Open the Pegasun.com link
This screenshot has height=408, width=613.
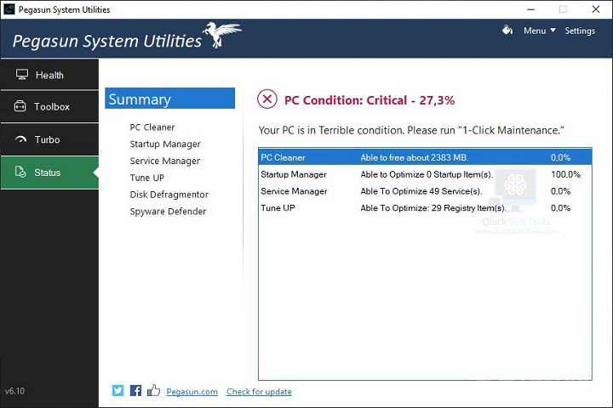coord(192,392)
